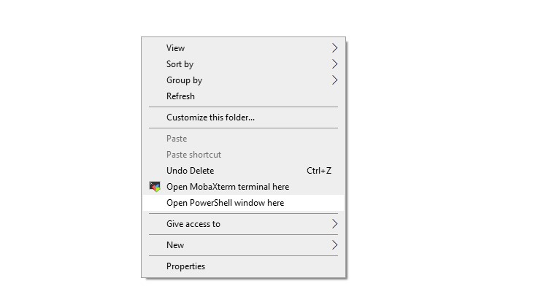Expand the arrow beside New
The height and width of the screenshot is (297, 538).
click(334, 245)
